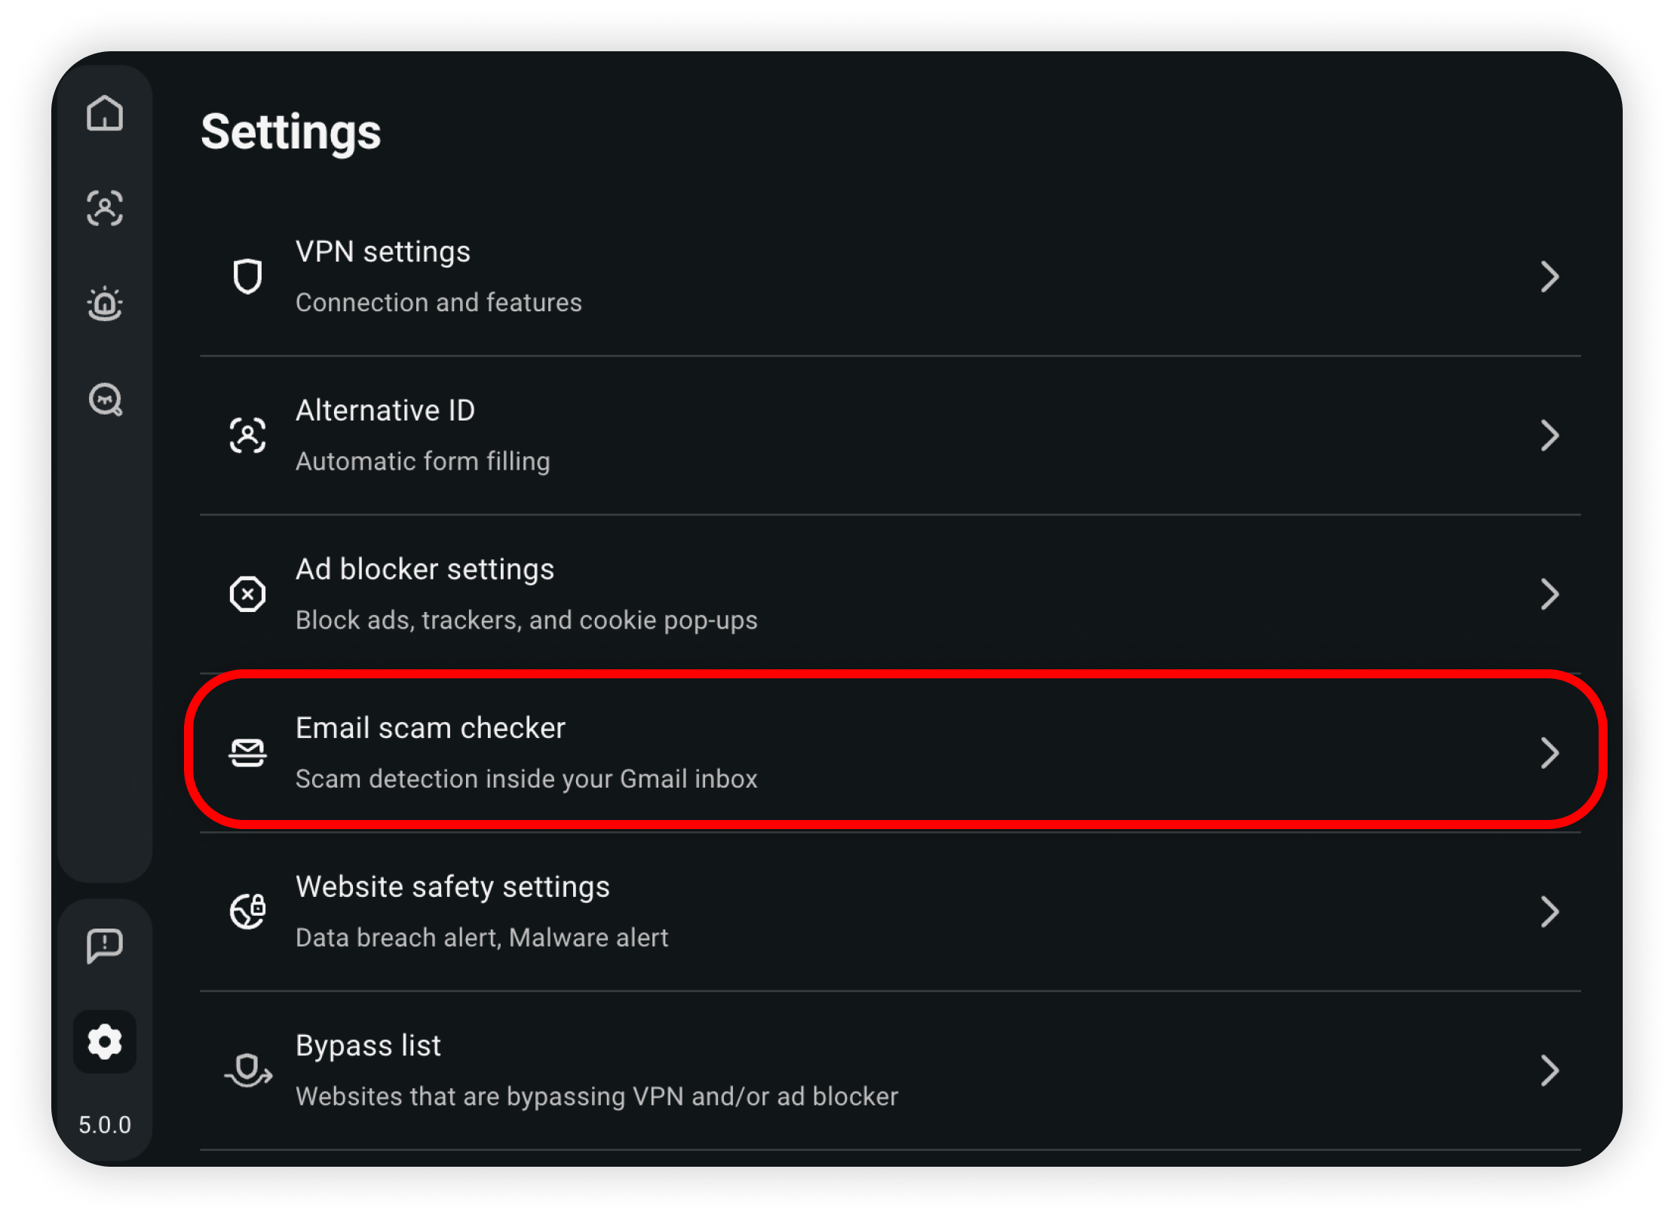Viewport: 1674px width, 1218px height.
Task: Select the Alternative ID sidebar icon
Action: tap(105, 208)
